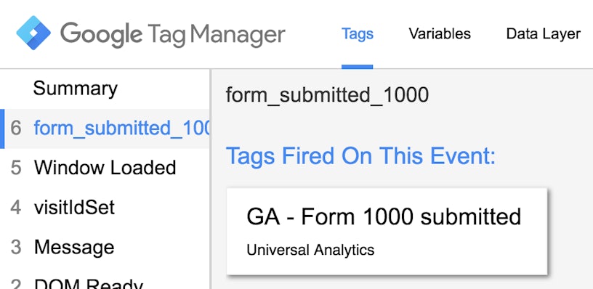
Task: Choose the visitIdSet event
Action: tap(74, 208)
